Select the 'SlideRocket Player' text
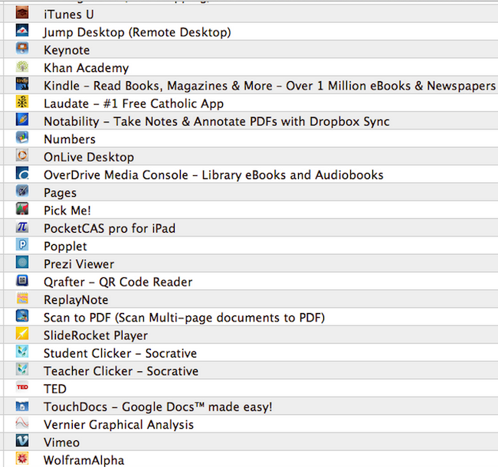The image size is (498, 467). (96, 335)
